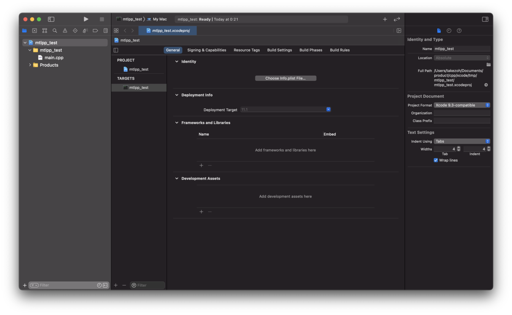Show the Quick Help inspector
This screenshot has width=512, height=315.
(x=459, y=31)
